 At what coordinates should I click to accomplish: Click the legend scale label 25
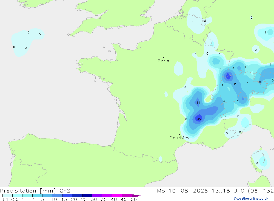(84, 199)
